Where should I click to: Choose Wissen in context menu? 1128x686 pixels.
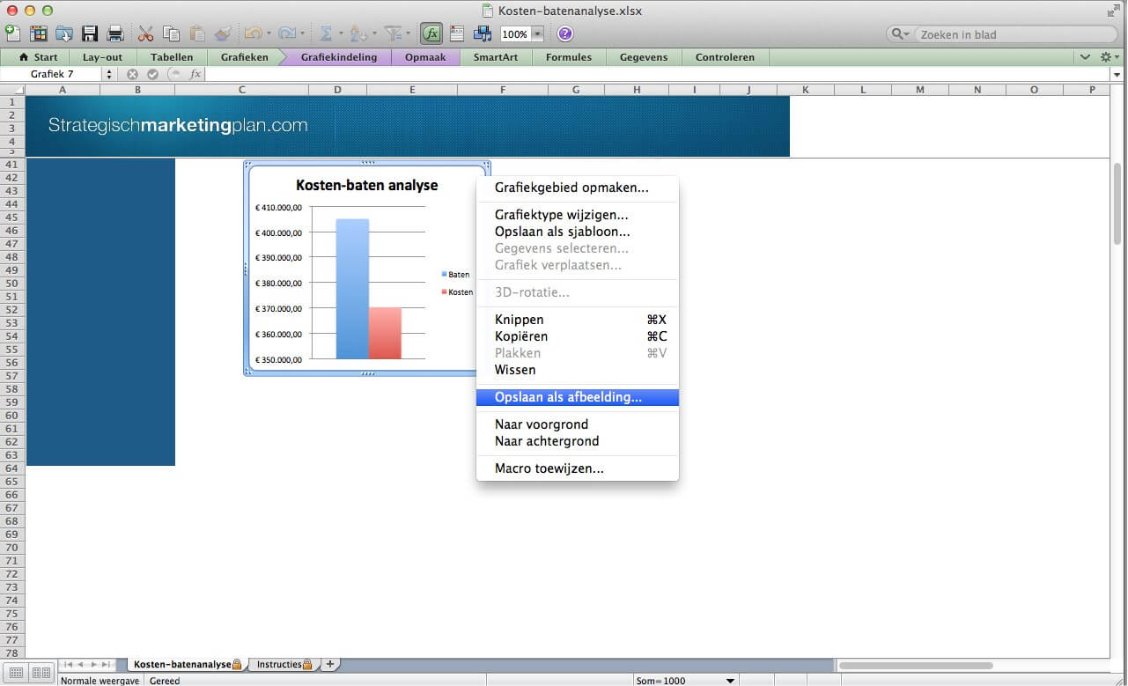pos(577,370)
